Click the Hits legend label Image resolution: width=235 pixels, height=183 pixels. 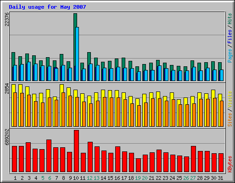click(x=230, y=19)
